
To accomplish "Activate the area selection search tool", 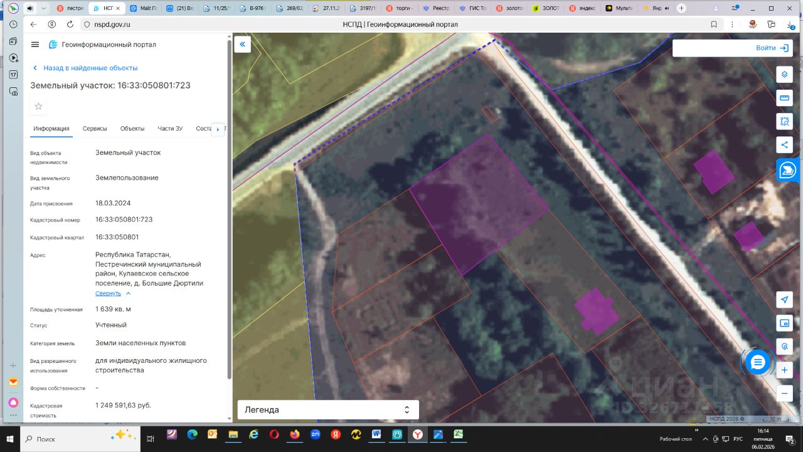I will pyautogui.click(x=784, y=121).
